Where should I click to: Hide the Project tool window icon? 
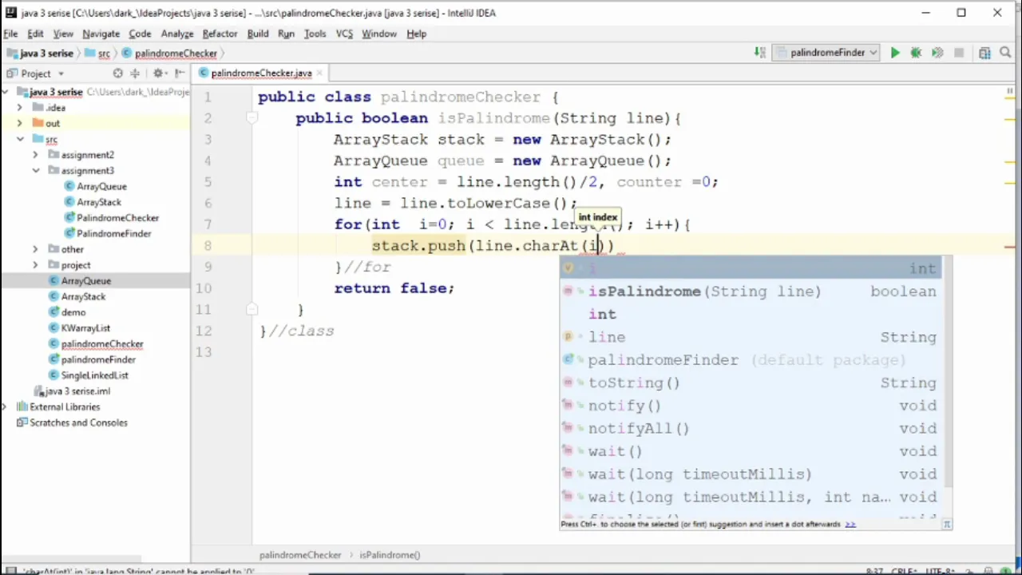(x=180, y=73)
